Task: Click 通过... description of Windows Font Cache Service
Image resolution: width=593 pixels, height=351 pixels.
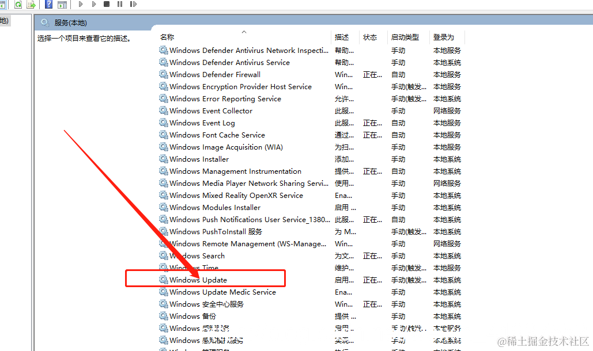Action: pyautogui.click(x=345, y=135)
